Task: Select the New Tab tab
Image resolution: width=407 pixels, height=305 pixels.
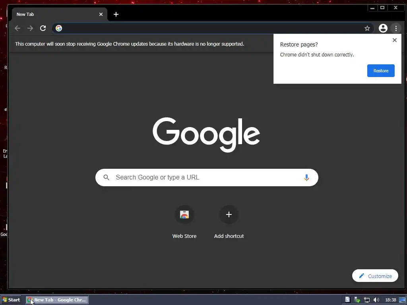Action: point(60,14)
